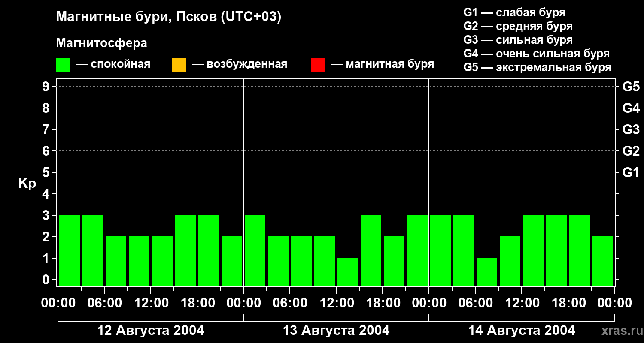
Task: Click the red 'магнитная буря' legend swatch
Action: pyautogui.click(x=318, y=65)
